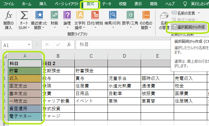Click the Select All corner triangle

point(5,56)
